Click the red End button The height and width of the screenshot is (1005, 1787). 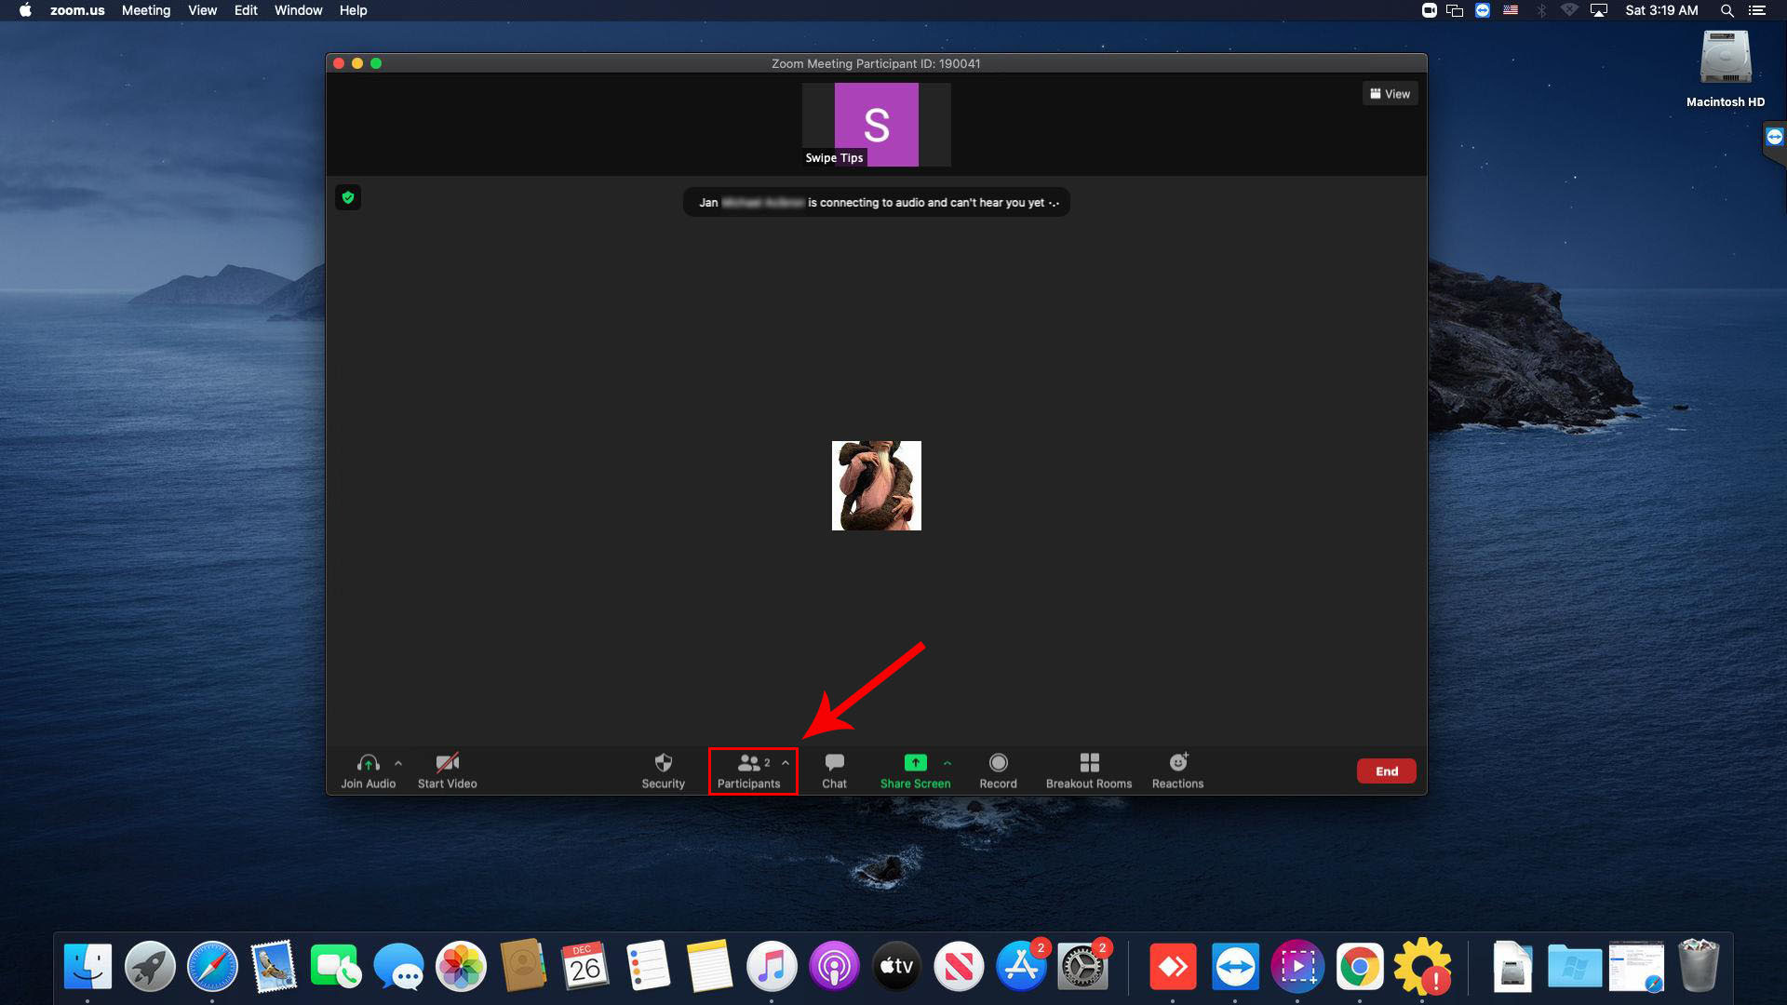(1386, 771)
